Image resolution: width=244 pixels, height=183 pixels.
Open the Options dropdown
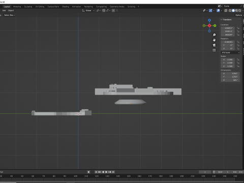239,15
